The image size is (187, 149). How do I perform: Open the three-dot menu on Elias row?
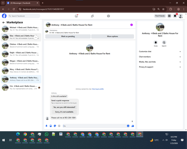(x=36, y=37)
